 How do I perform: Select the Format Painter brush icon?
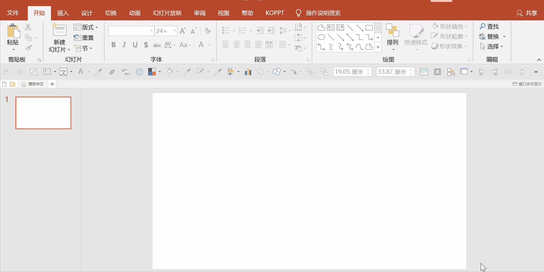pyautogui.click(x=28, y=48)
